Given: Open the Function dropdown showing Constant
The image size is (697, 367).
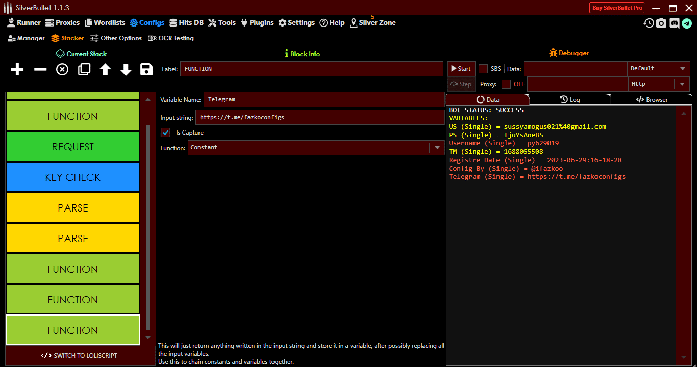Looking at the screenshot, I should 437,147.
